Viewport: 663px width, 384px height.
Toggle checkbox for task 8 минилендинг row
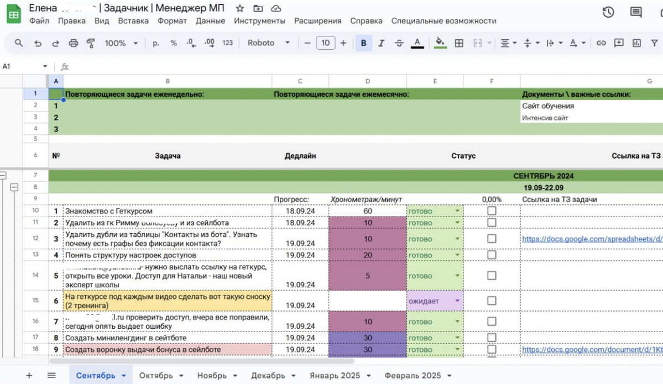[x=492, y=338]
